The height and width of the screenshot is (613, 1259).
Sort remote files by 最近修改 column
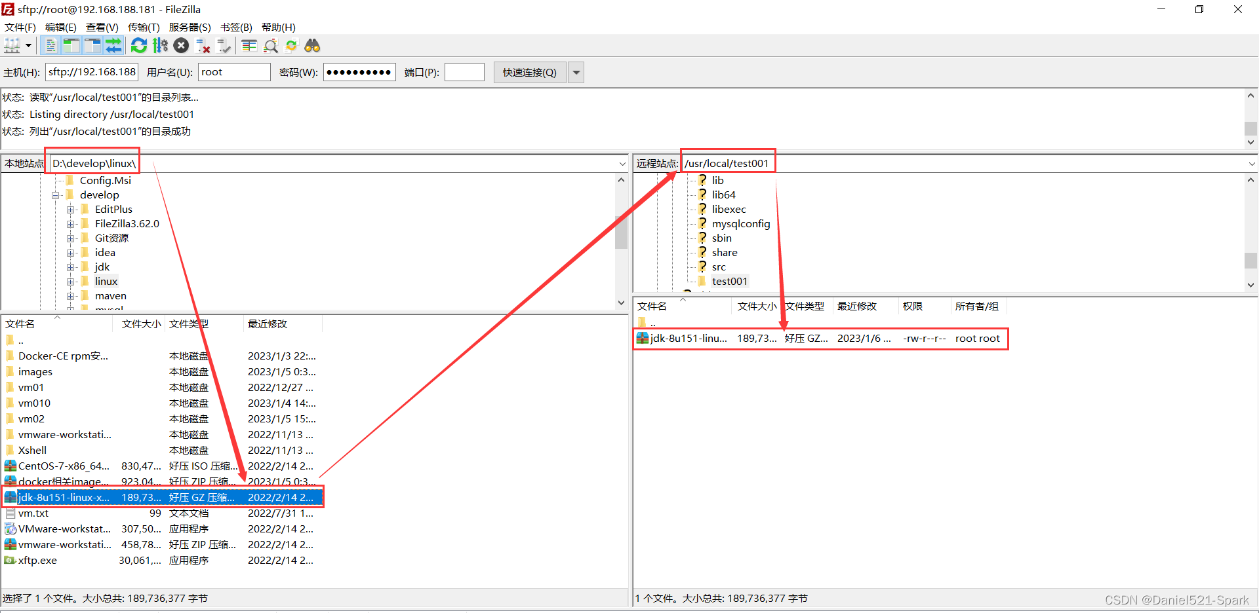coord(856,306)
